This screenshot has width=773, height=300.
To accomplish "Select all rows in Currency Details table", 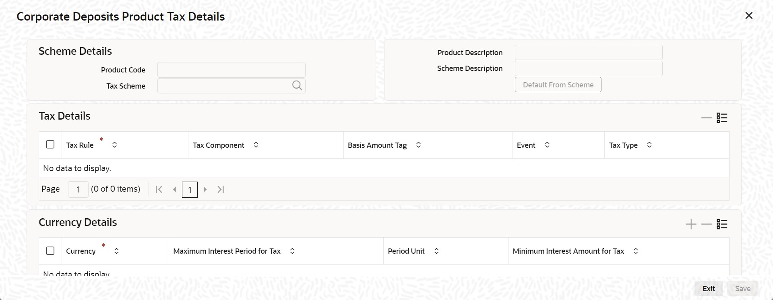I will (x=50, y=251).
